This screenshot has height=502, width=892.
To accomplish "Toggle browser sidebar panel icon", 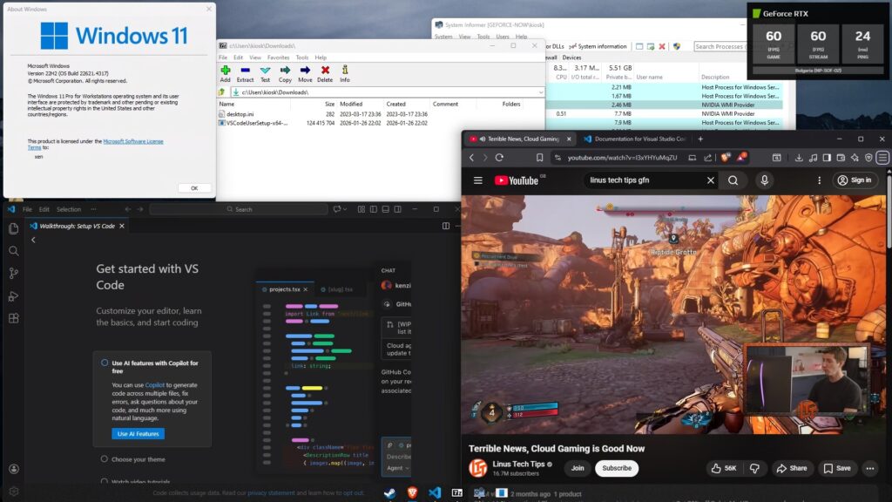I will pyautogui.click(x=827, y=158).
